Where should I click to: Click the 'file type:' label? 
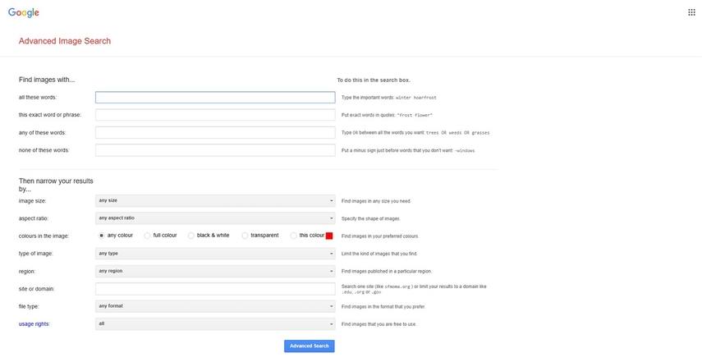[x=29, y=306]
